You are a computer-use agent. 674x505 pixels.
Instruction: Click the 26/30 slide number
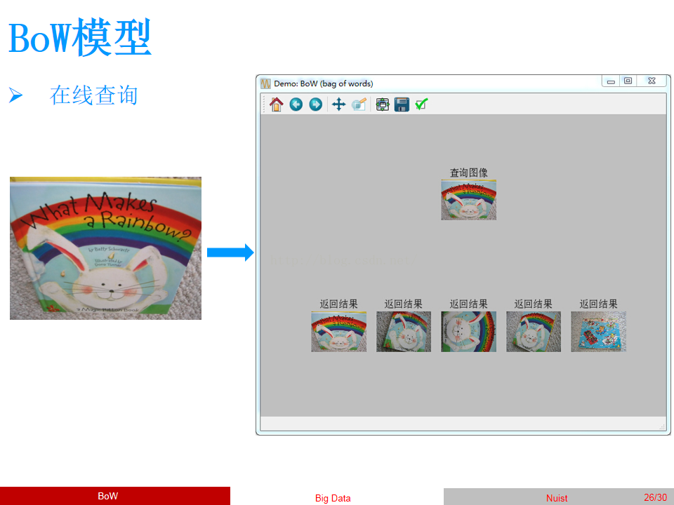pyautogui.click(x=656, y=497)
